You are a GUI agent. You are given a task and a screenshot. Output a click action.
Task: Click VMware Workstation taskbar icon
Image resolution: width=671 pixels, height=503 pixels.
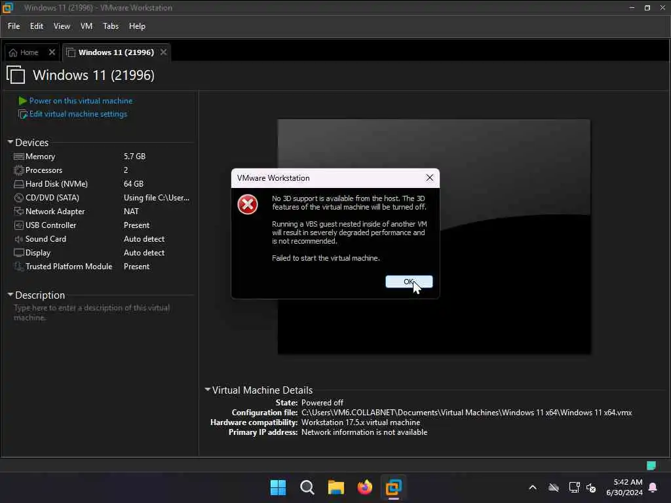point(394,487)
